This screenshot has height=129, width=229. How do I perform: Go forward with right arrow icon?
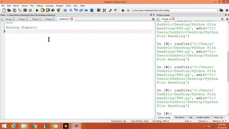[128, 10]
